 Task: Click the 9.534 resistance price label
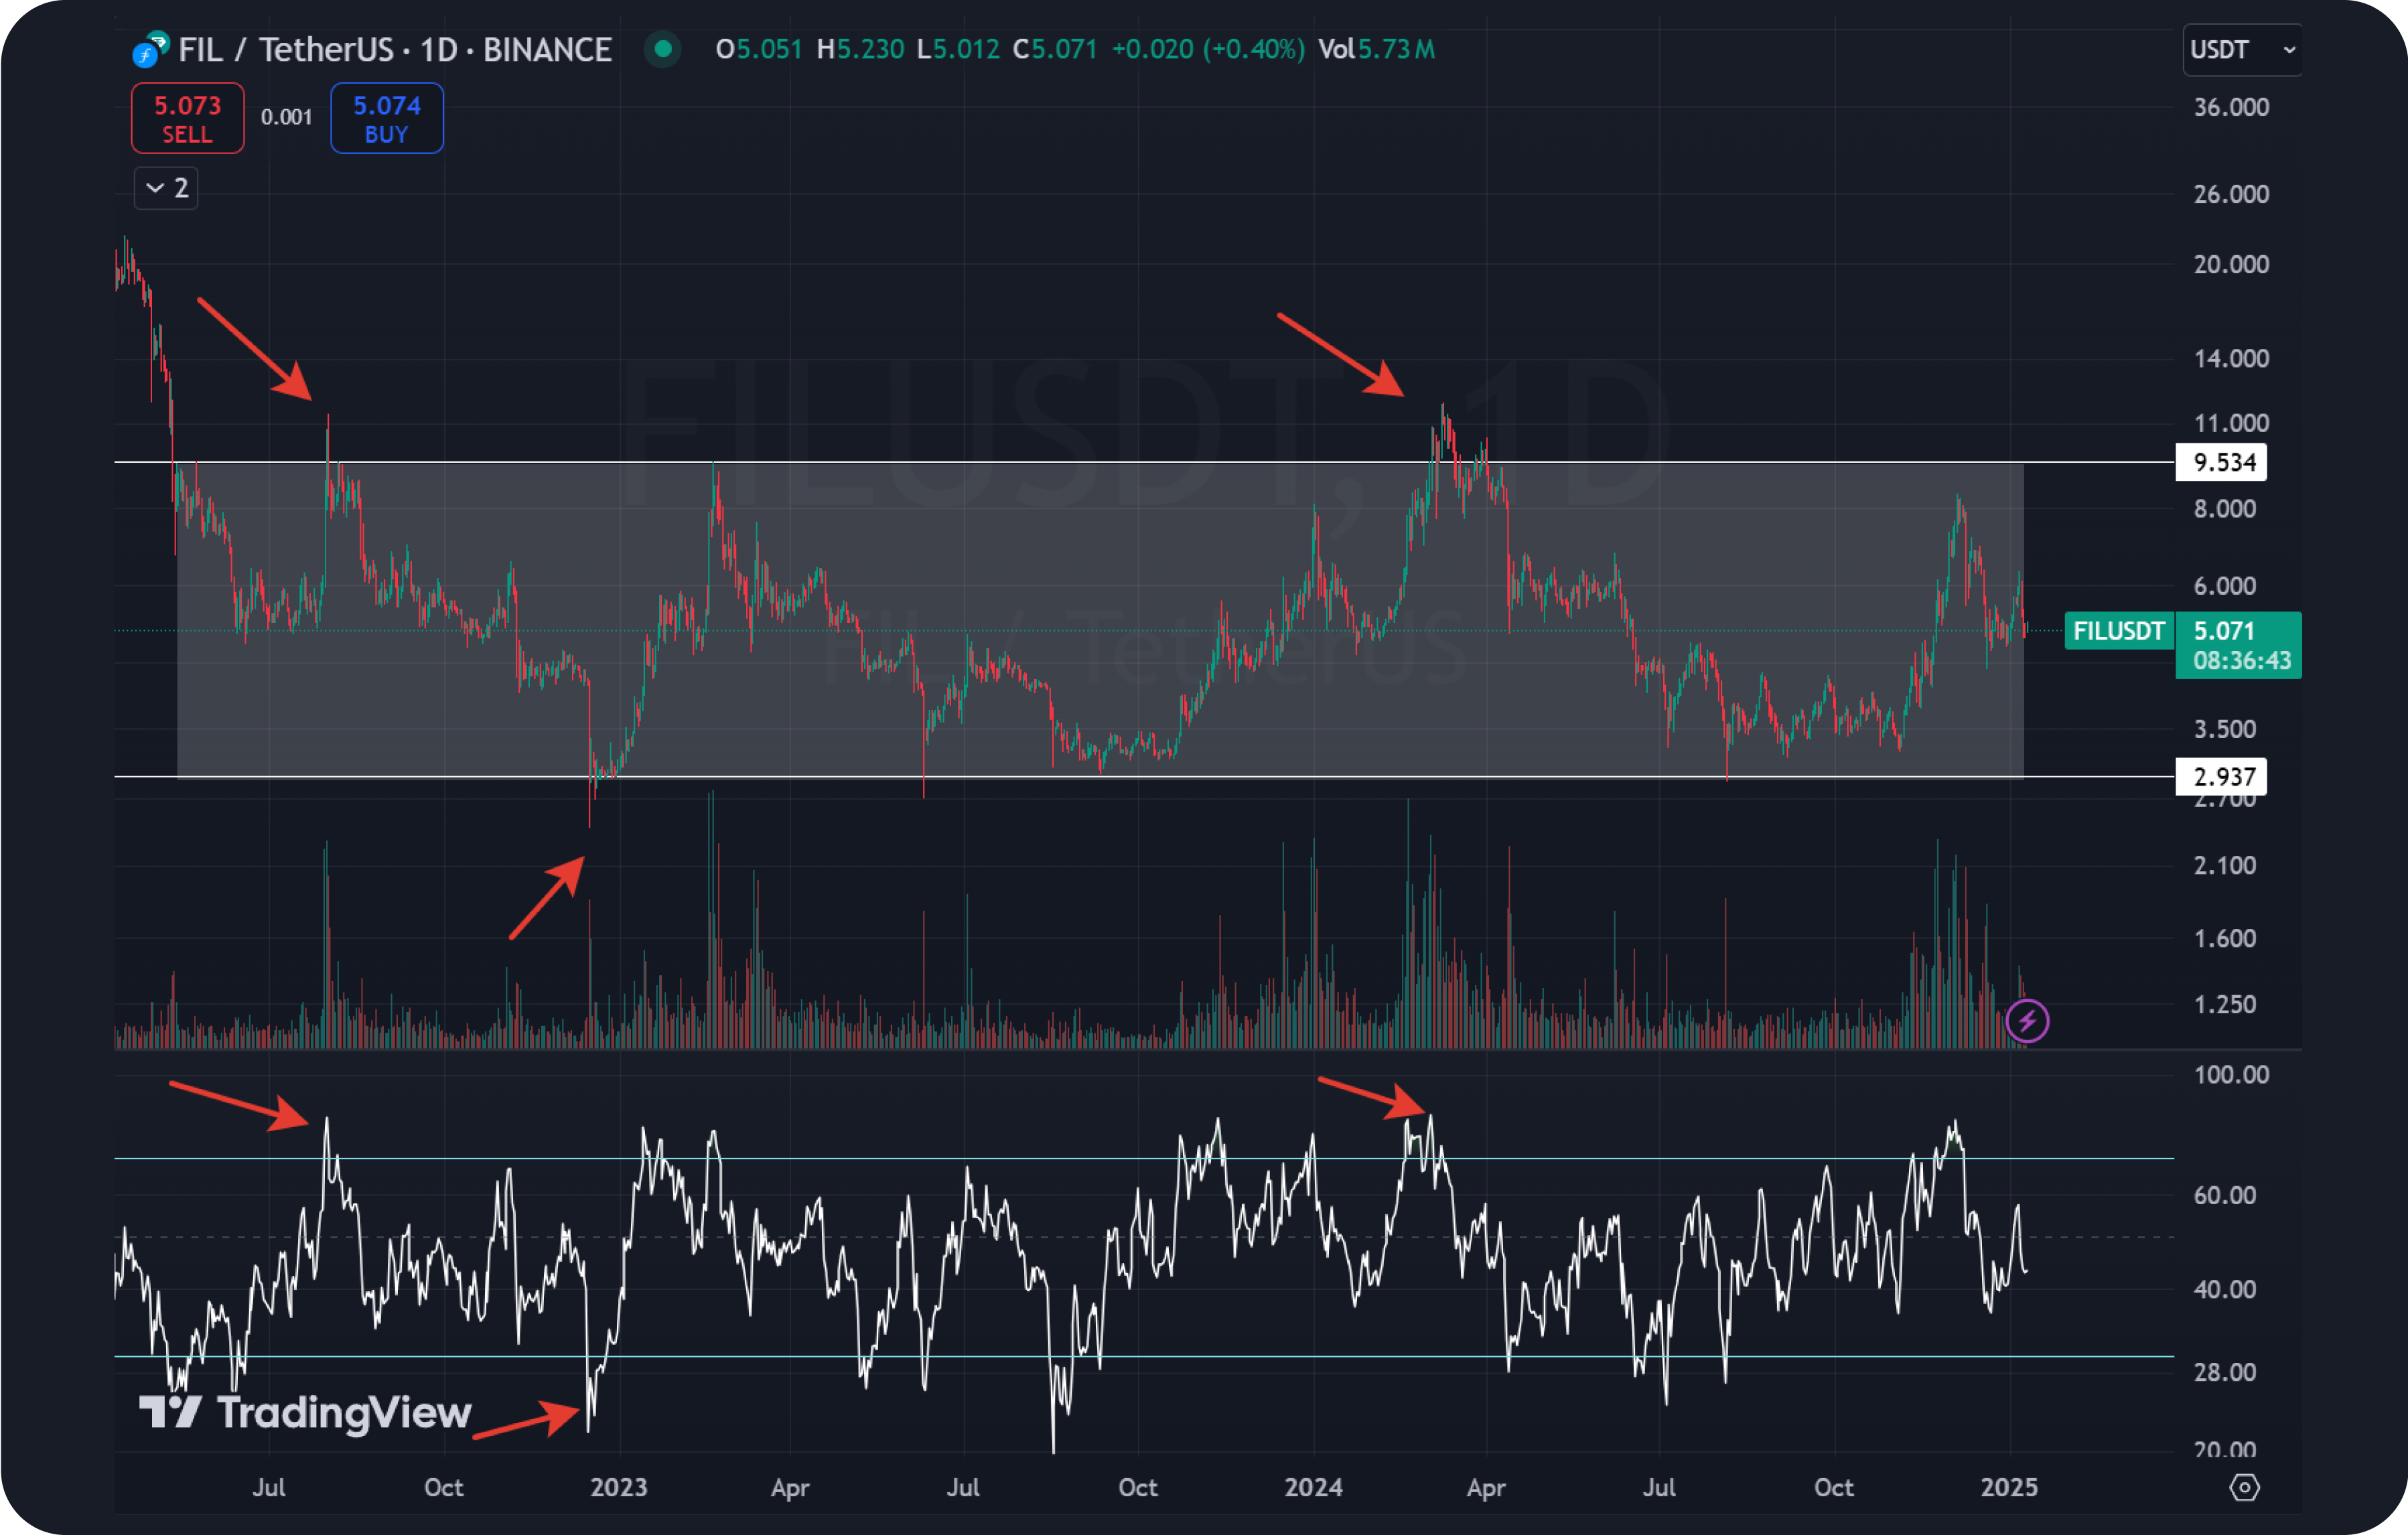point(2221,462)
